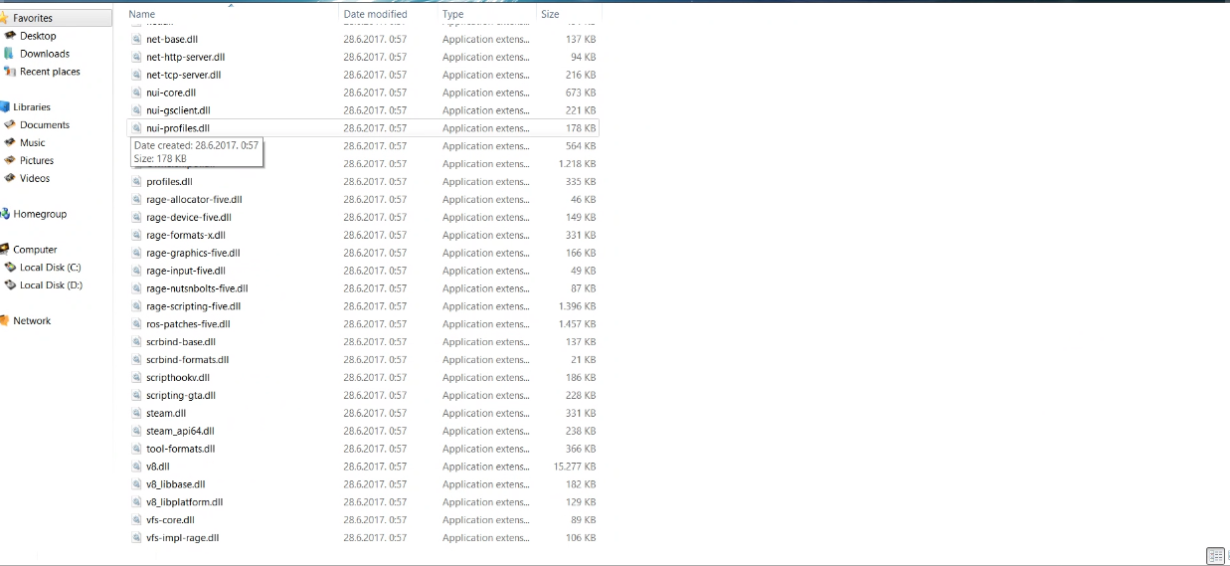Select the v8_libbase.dll file name

point(176,484)
